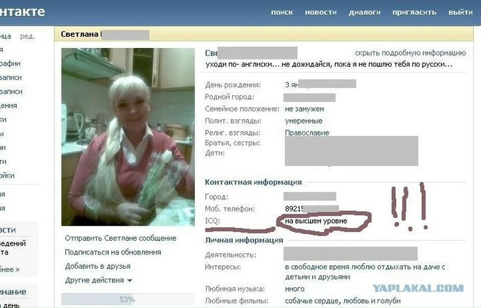
Task: Select the не замужем status link
Action: [x=304, y=109]
